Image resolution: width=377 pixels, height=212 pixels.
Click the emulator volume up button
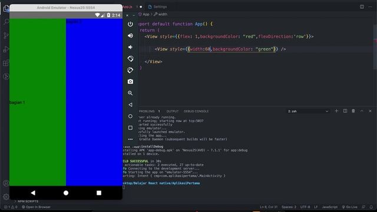pos(130,35)
